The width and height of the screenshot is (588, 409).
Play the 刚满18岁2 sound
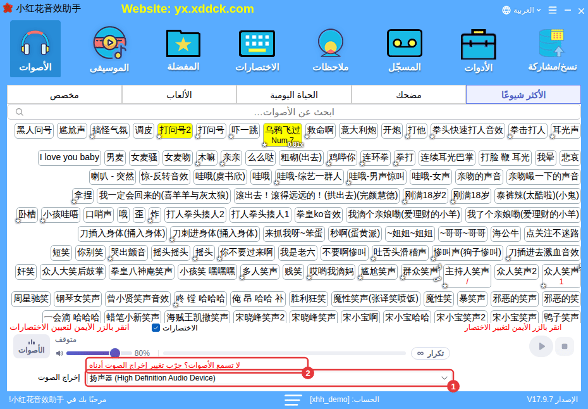[425, 195]
